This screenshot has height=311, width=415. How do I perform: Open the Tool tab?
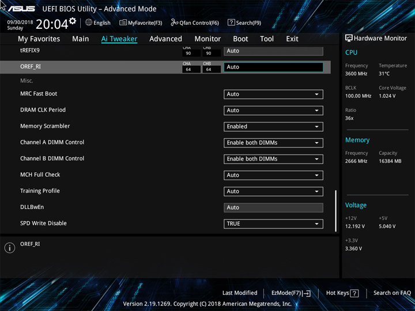point(267,39)
